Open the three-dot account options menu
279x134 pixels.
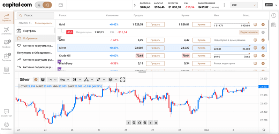coord(224,5)
